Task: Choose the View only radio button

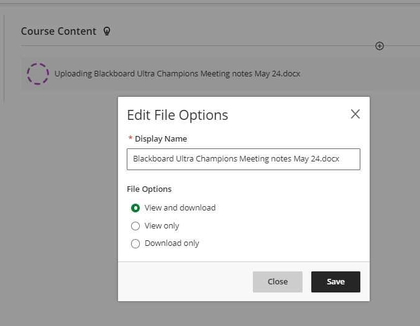Action: coord(135,226)
